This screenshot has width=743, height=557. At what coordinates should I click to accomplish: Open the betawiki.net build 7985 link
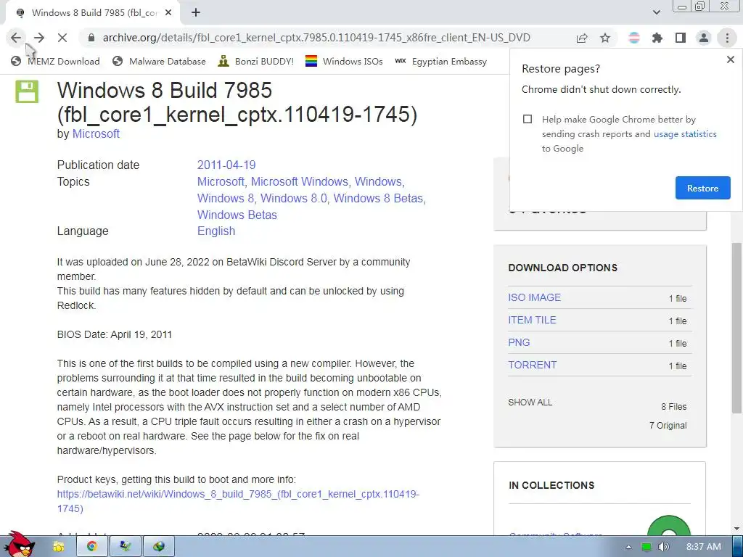[x=238, y=501]
